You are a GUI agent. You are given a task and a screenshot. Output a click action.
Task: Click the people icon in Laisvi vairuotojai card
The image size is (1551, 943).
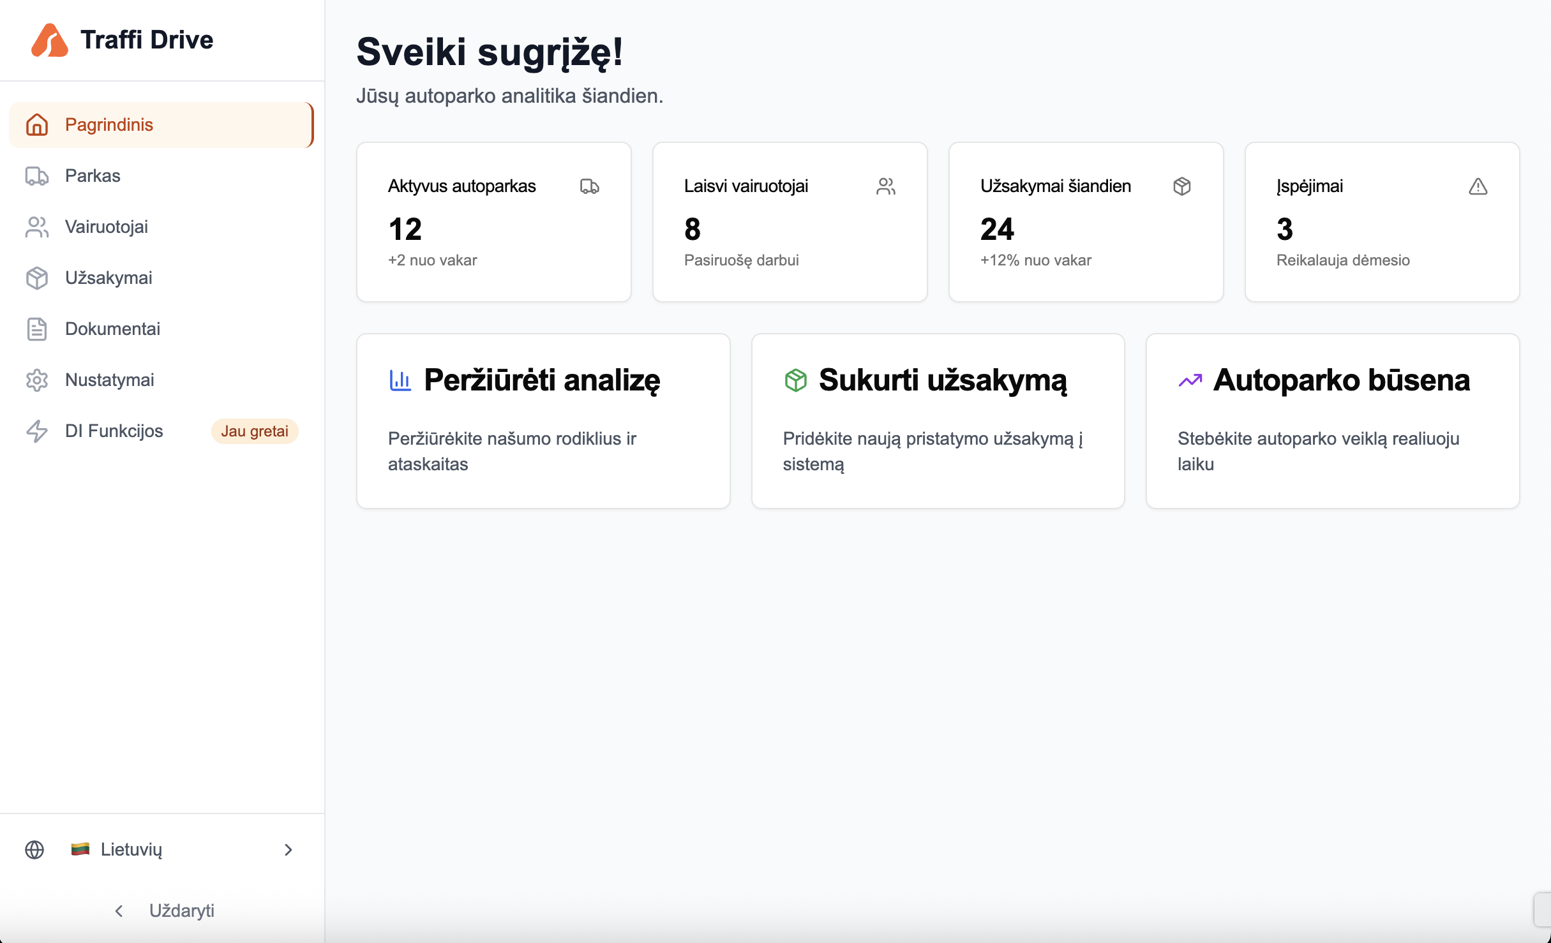885,186
